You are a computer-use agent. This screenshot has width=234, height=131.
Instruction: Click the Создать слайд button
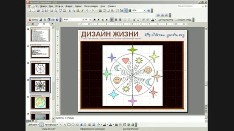(183, 20)
